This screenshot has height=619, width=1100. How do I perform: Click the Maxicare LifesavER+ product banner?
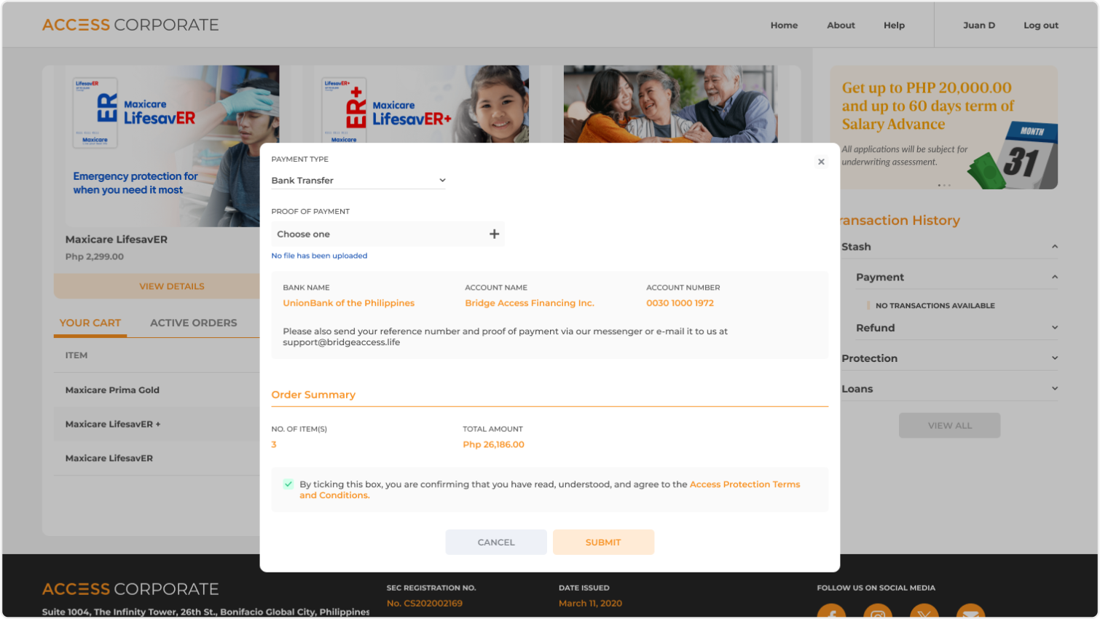click(x=422, y=104)
